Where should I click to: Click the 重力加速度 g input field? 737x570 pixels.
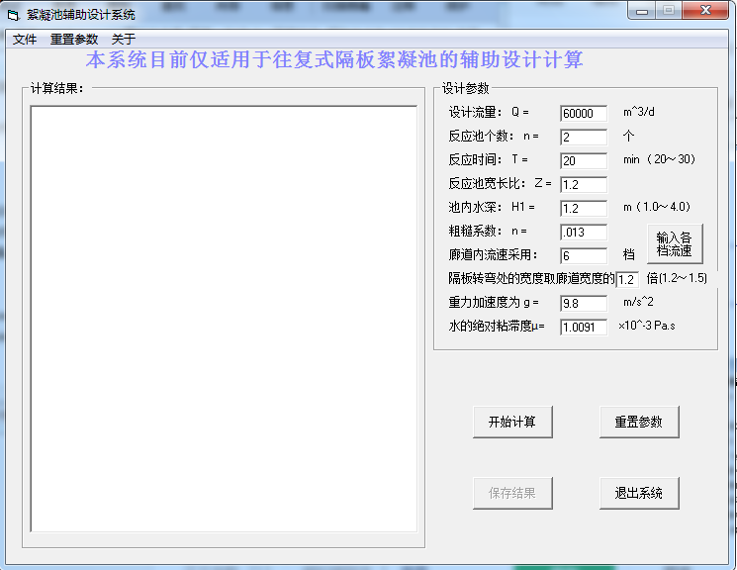(583, 303)
